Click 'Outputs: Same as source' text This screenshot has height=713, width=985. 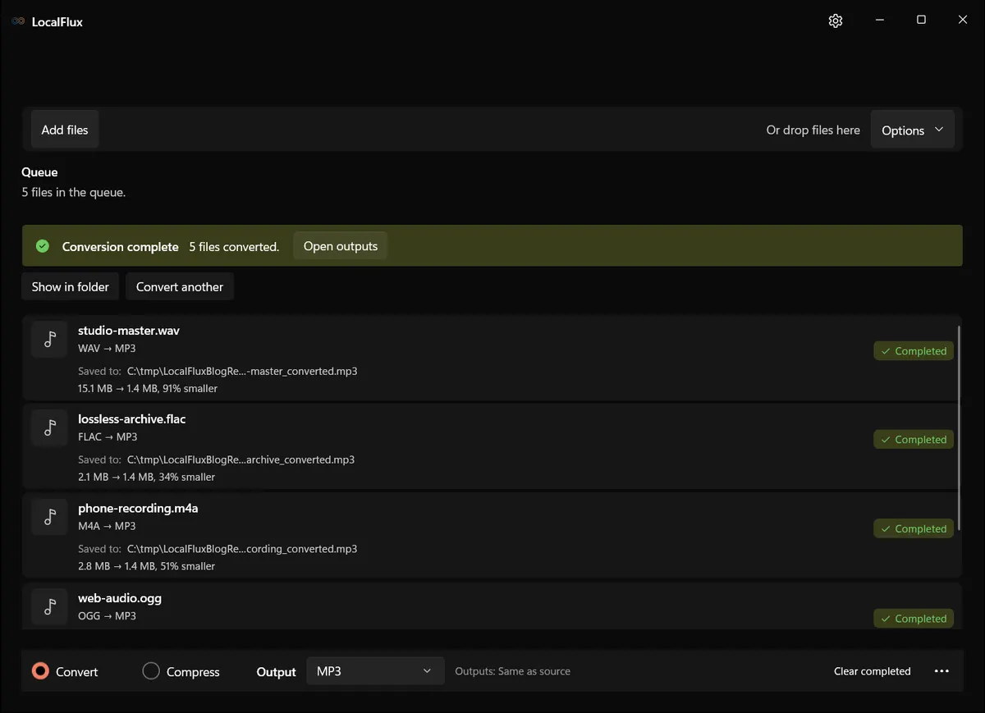pyautogui.click(x=513, y=671)
